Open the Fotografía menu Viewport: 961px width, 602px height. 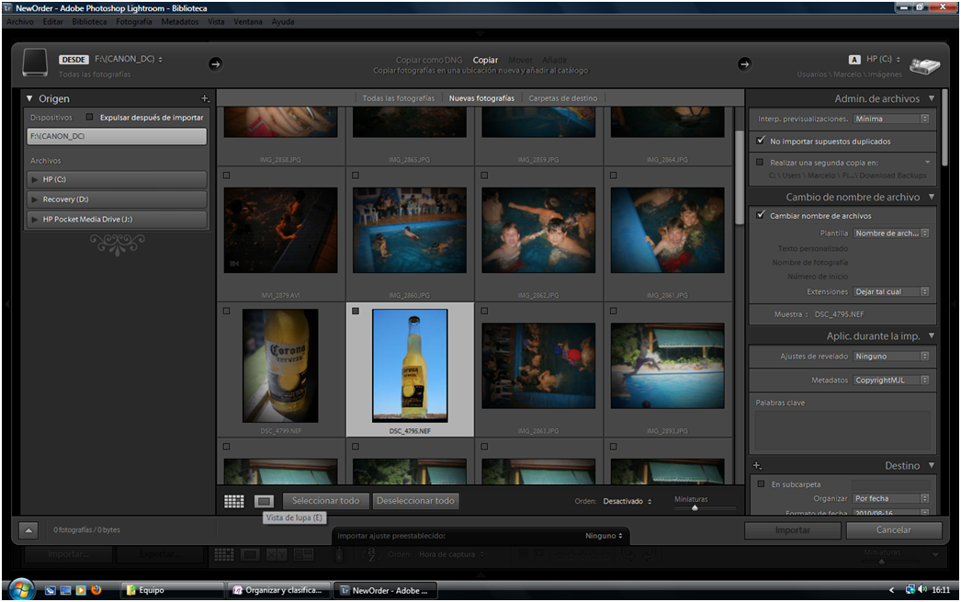coord(134,21)
